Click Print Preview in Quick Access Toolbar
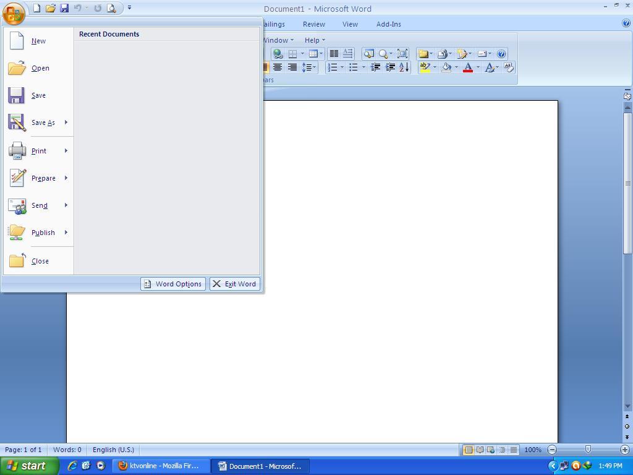This screenshot has height=475, width=633. click(x=111, y=8)
